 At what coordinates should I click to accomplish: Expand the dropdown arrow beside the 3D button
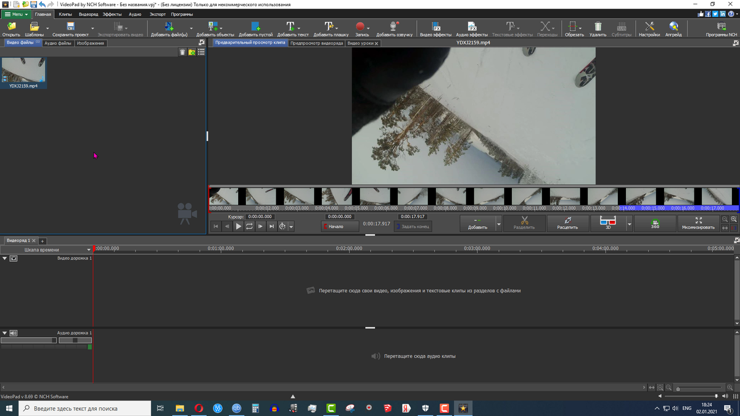pos(629,224)
